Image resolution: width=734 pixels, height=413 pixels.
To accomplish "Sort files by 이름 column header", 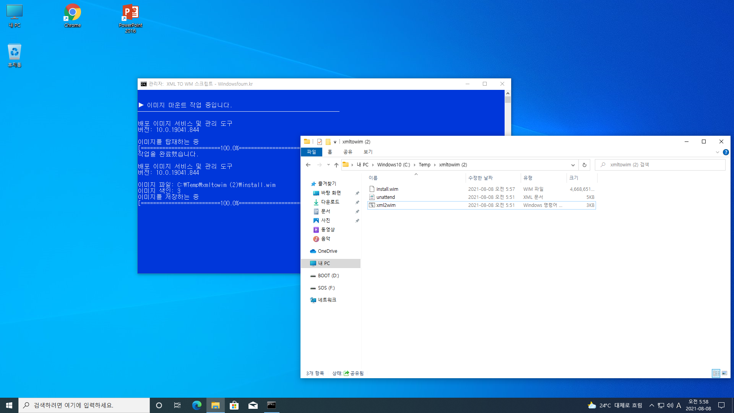I will 416,178.
